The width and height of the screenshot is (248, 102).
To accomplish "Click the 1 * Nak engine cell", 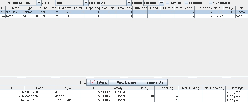I will (42, 12).
